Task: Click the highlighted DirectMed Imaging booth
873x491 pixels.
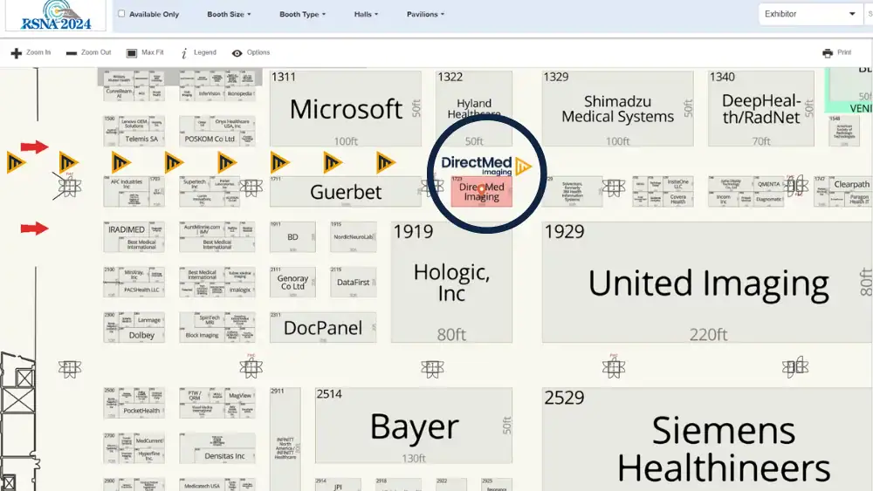Action: (482, 192)
